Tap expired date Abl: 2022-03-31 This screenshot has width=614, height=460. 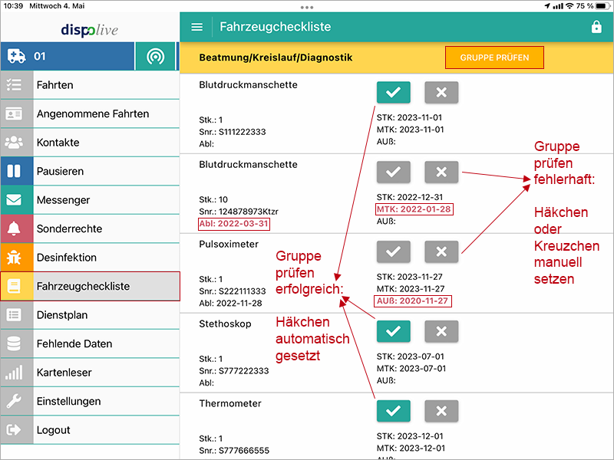coord(234,224)
